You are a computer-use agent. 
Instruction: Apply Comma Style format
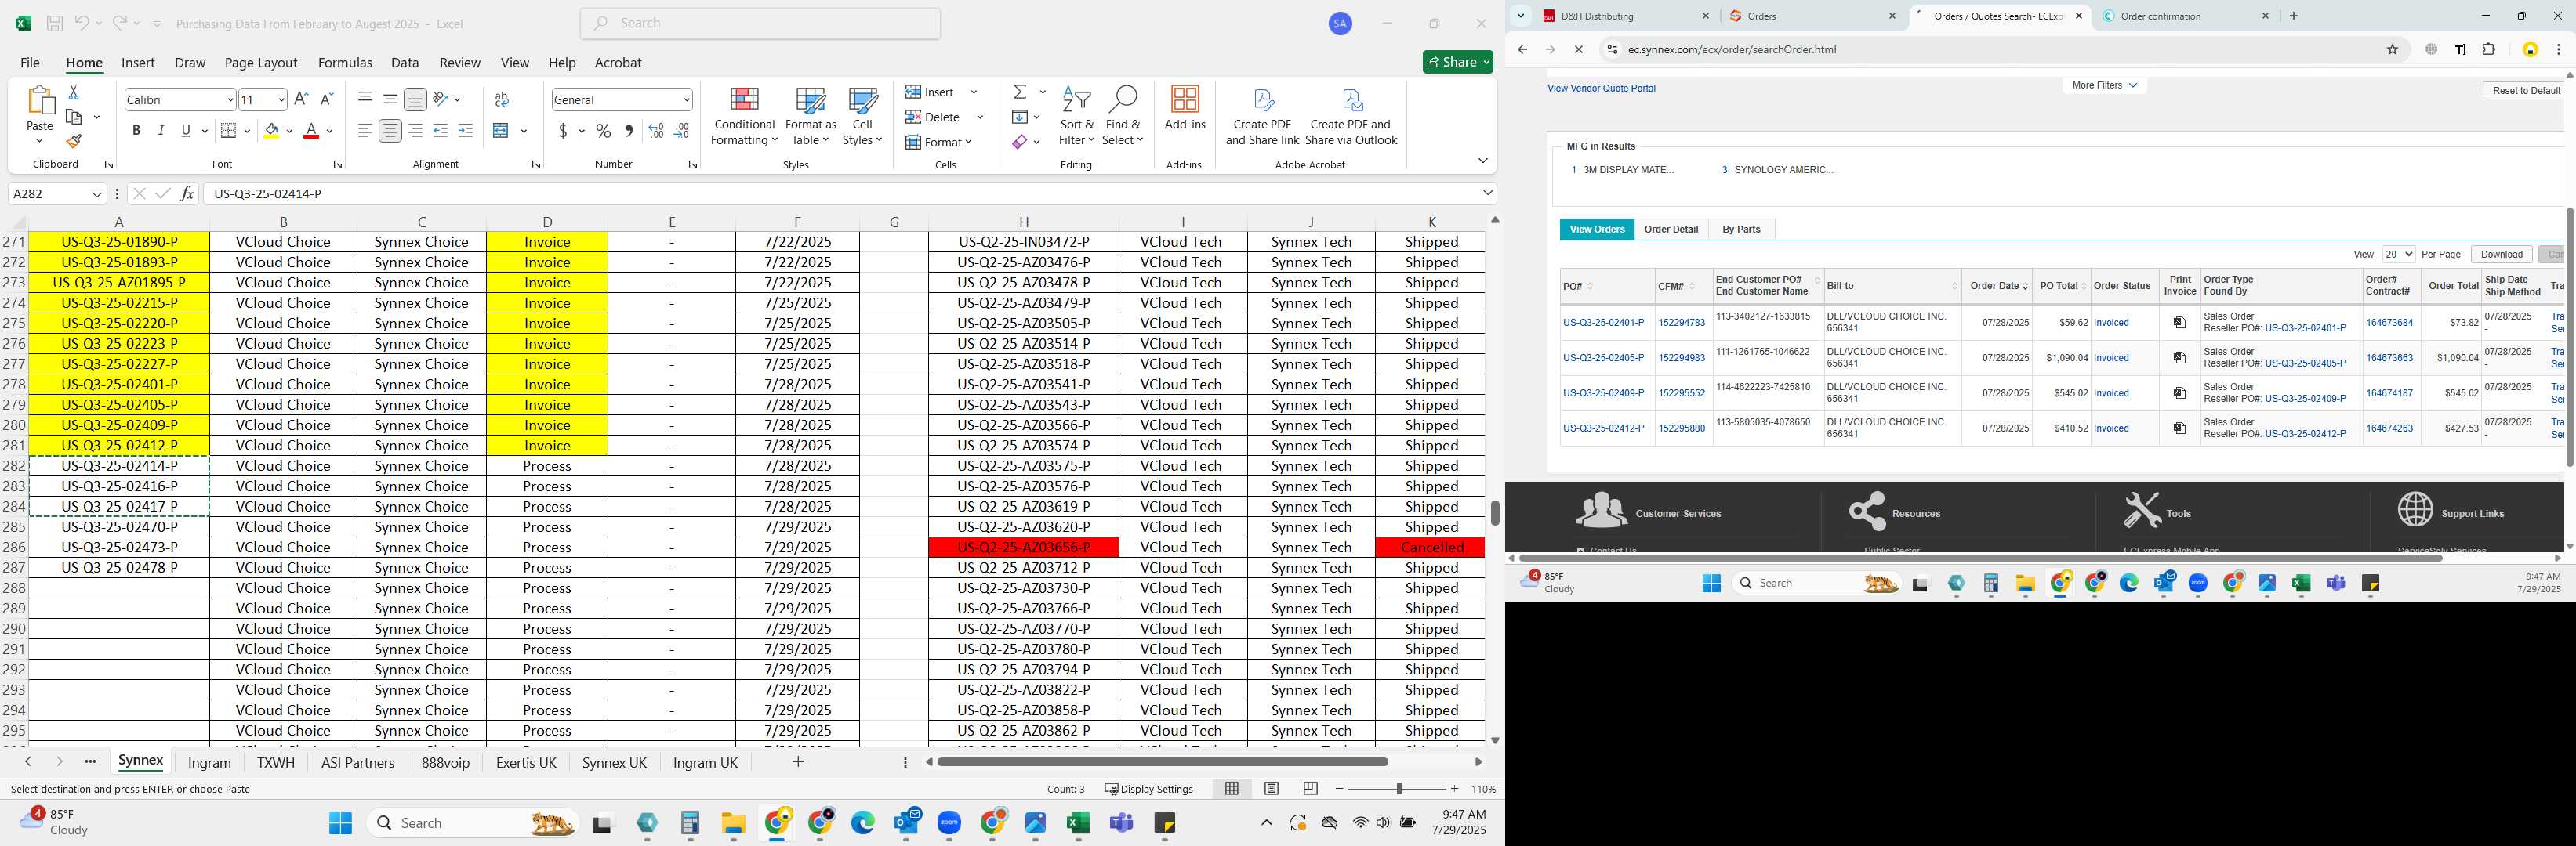coord(629,131)
